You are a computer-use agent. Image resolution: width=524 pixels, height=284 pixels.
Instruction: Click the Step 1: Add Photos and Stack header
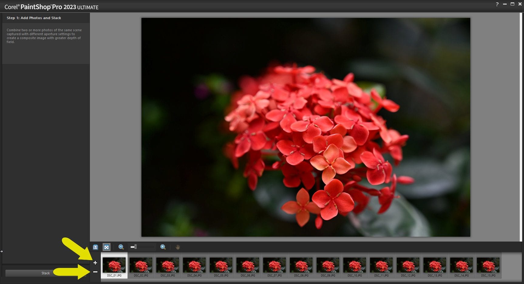[x=34, y=18]
